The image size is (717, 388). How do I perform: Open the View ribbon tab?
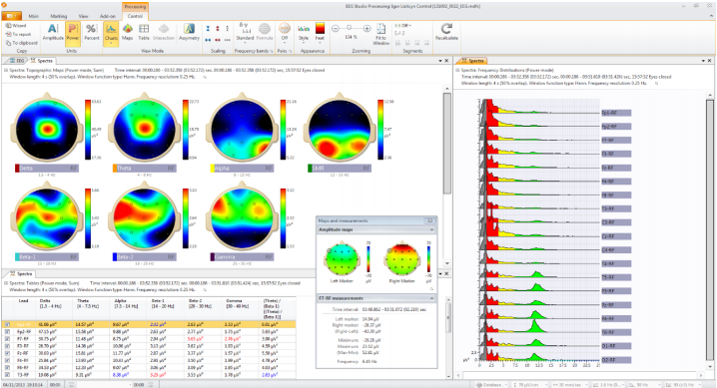pos(83,16)
